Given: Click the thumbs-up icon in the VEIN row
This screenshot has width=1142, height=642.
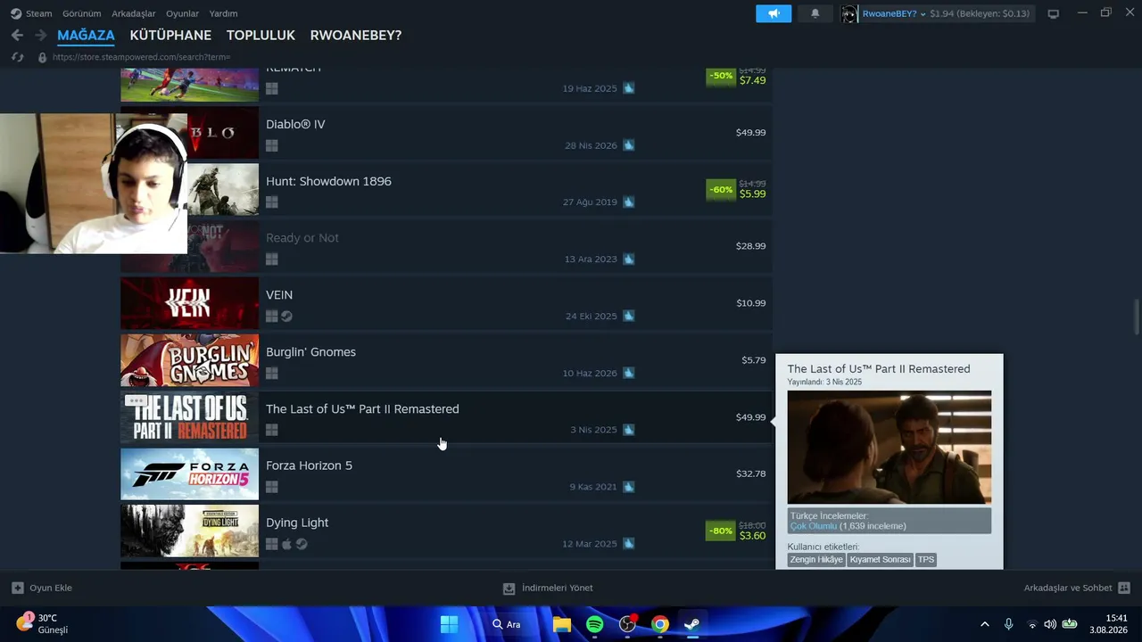Looking at the screenshot, I should click(x=629, y=316).
